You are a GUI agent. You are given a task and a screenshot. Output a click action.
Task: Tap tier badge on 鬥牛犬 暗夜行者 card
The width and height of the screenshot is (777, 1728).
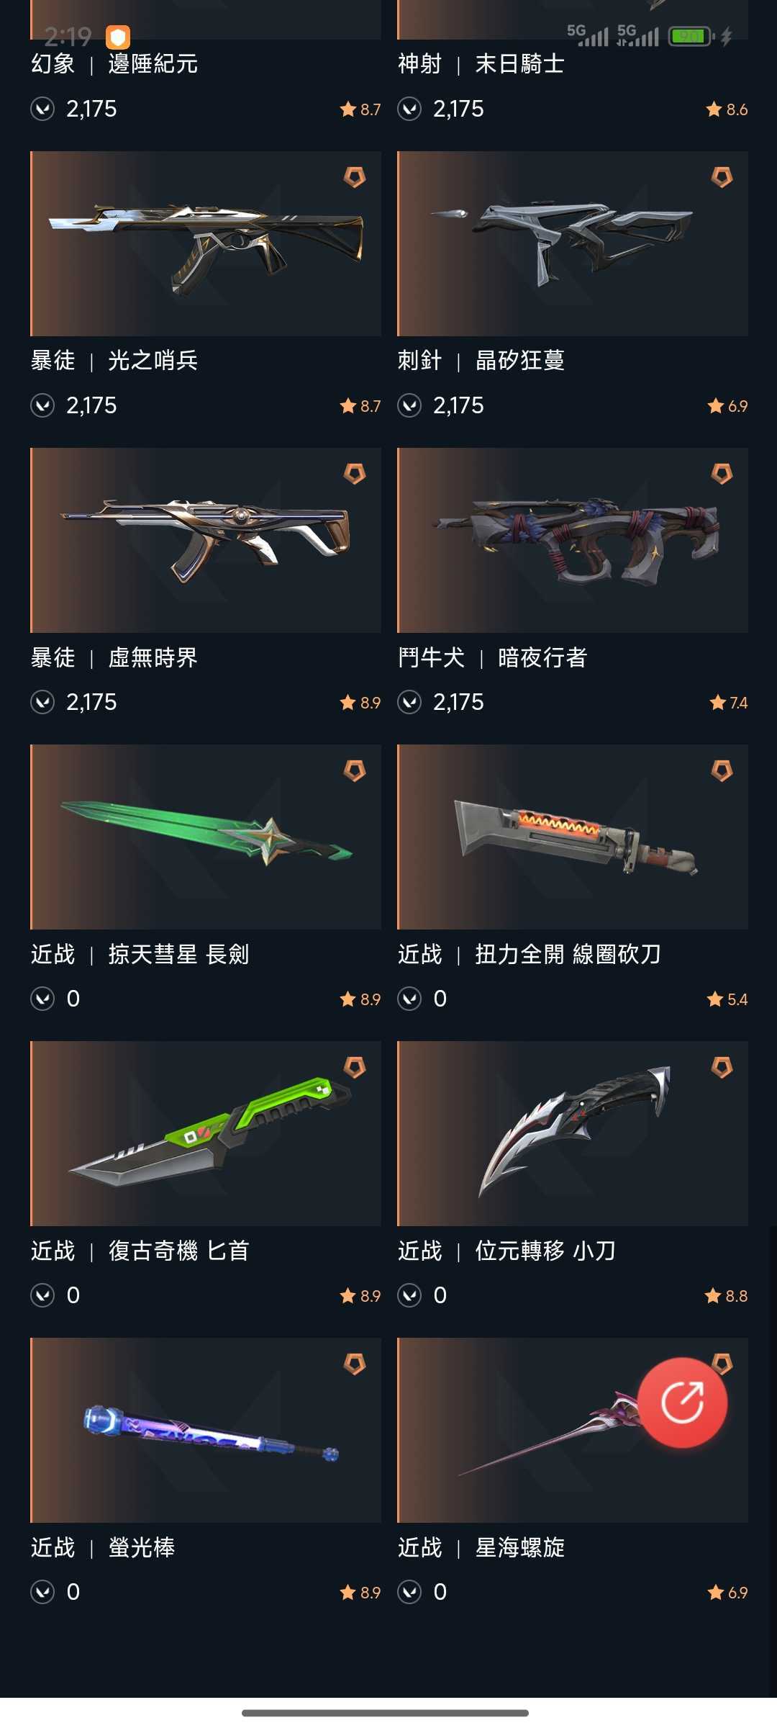(722, 474)
